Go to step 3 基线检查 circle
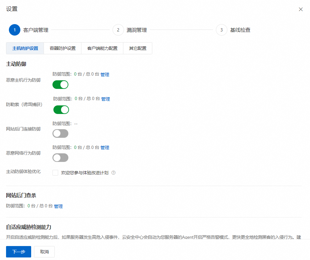Image resolution: width=310 pixels, height=260 pixels. pyautogui.click(x=221, y=30)
